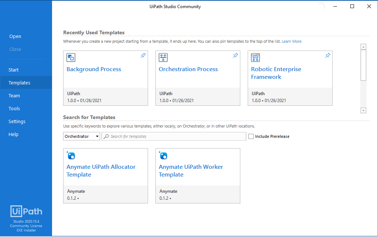Click the Orchestration Process template icon

click(163, 57)
